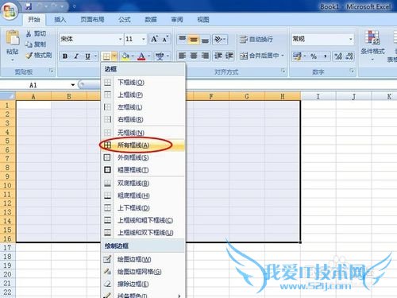This screenshot has width=397, height=298.
Task: Choose 粗匣框线 thick box border
Action: (x=143, y=170)
